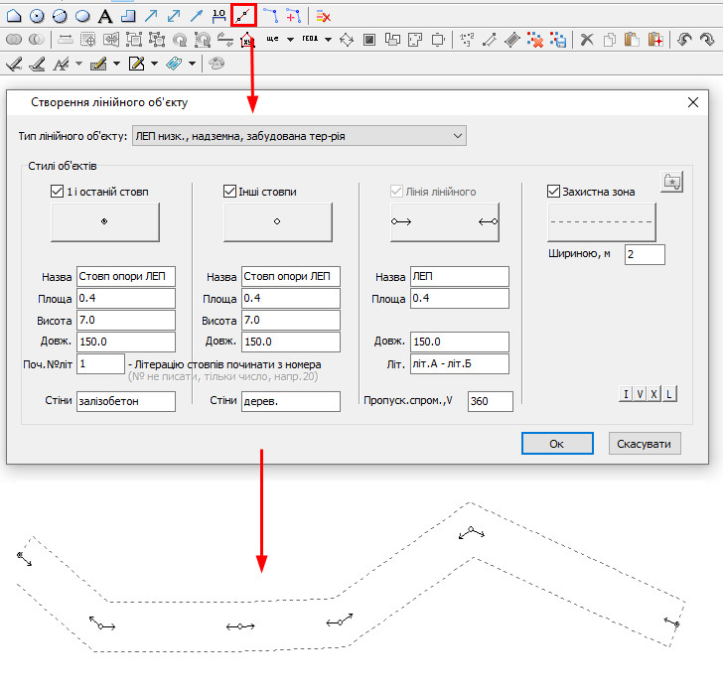Select the 1.0 dimension tool
723x690 pixels.
tap(219, 16)
